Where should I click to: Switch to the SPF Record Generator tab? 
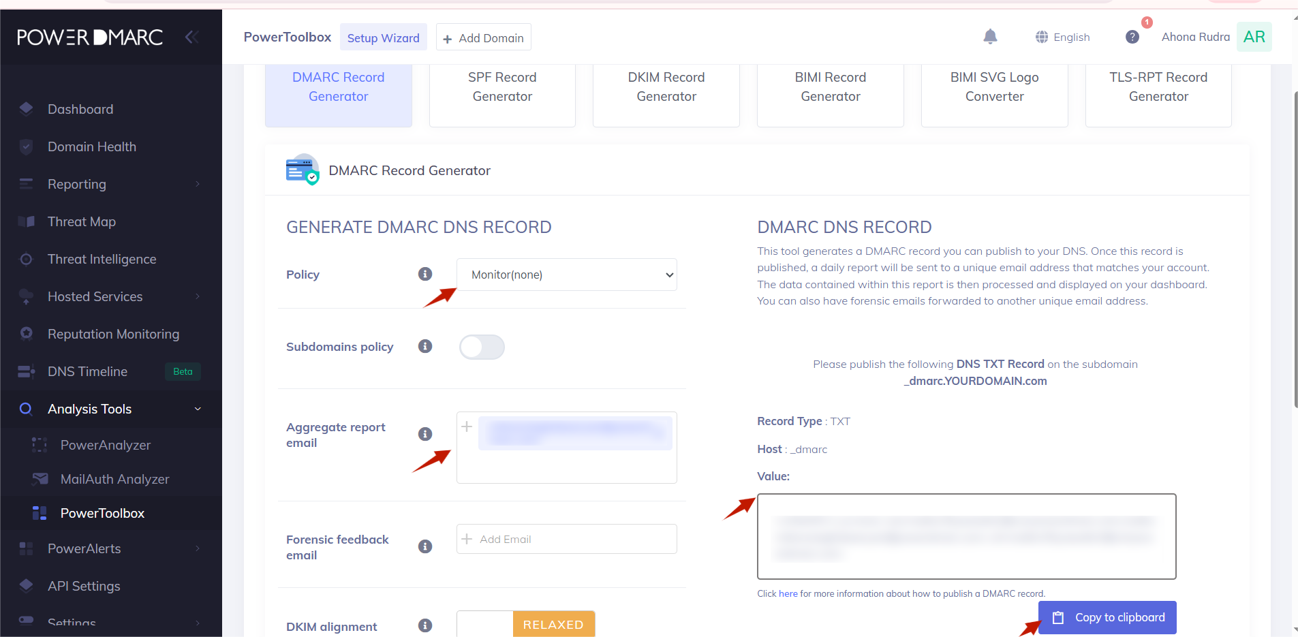pyautogui.click(x=502, y=87)
